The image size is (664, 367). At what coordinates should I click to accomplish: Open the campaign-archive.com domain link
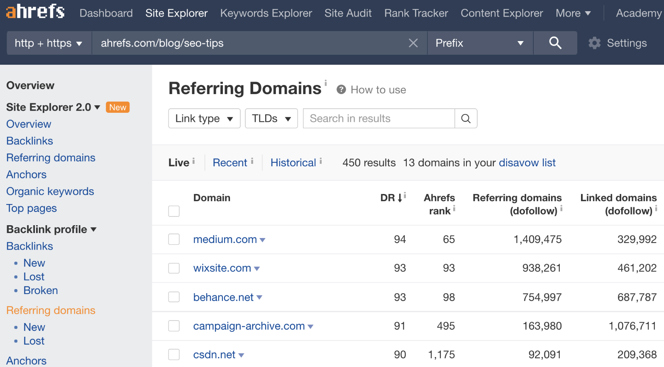(x=249, y=326)
